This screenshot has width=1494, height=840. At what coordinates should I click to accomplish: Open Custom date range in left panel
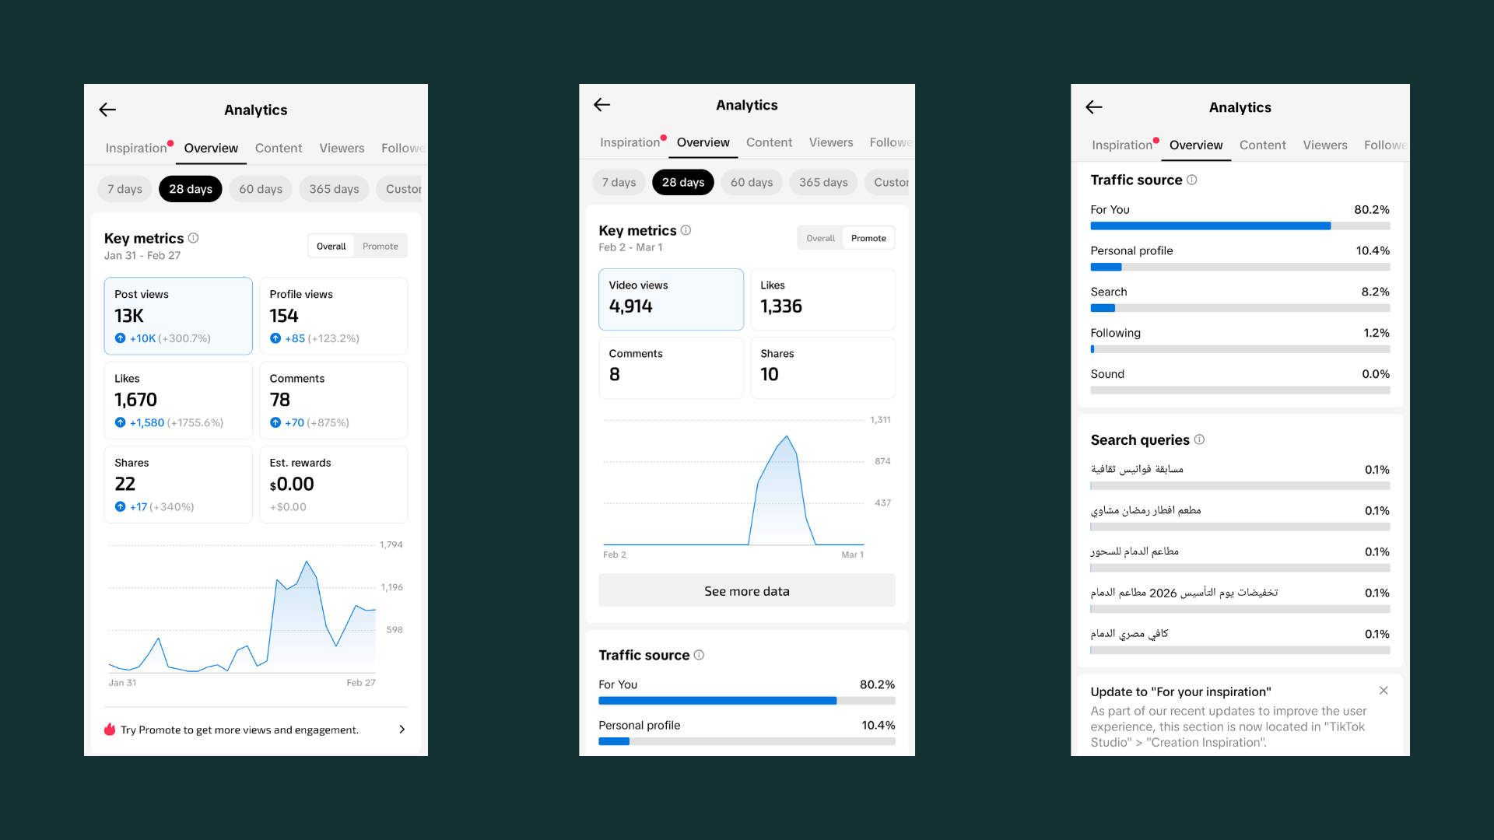tap(403, 189)
